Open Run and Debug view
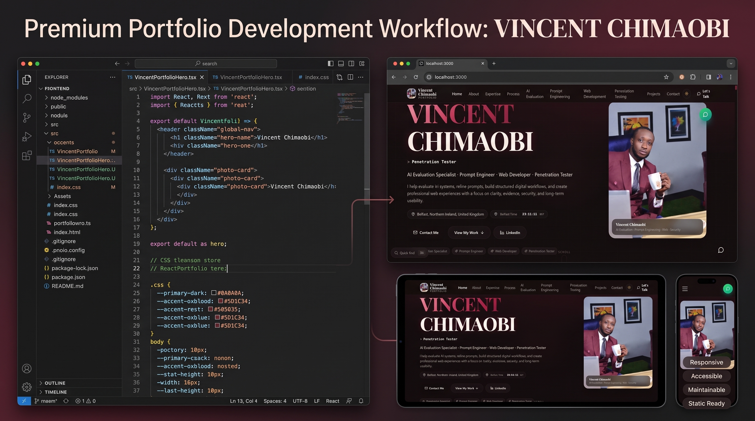 pos(27,137)
